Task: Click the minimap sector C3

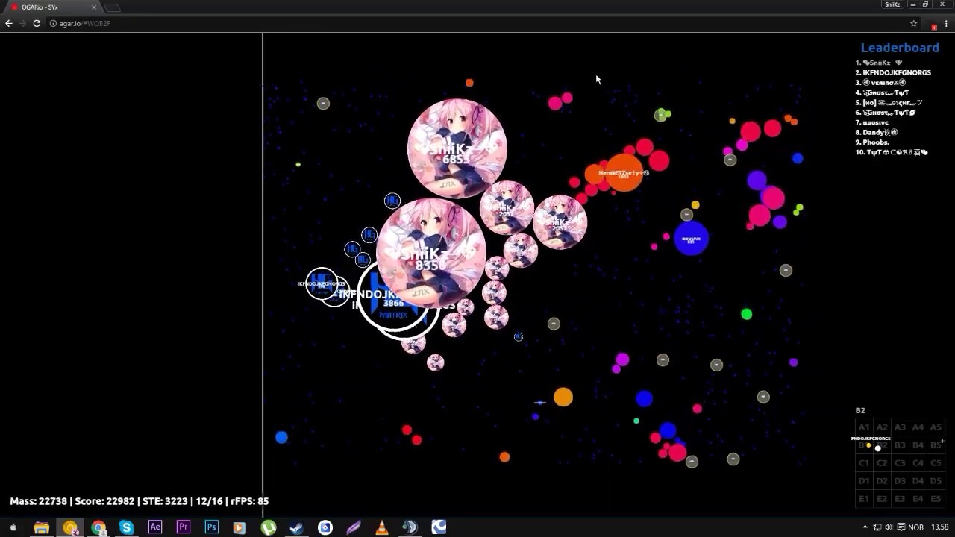Action: [900, 463]
